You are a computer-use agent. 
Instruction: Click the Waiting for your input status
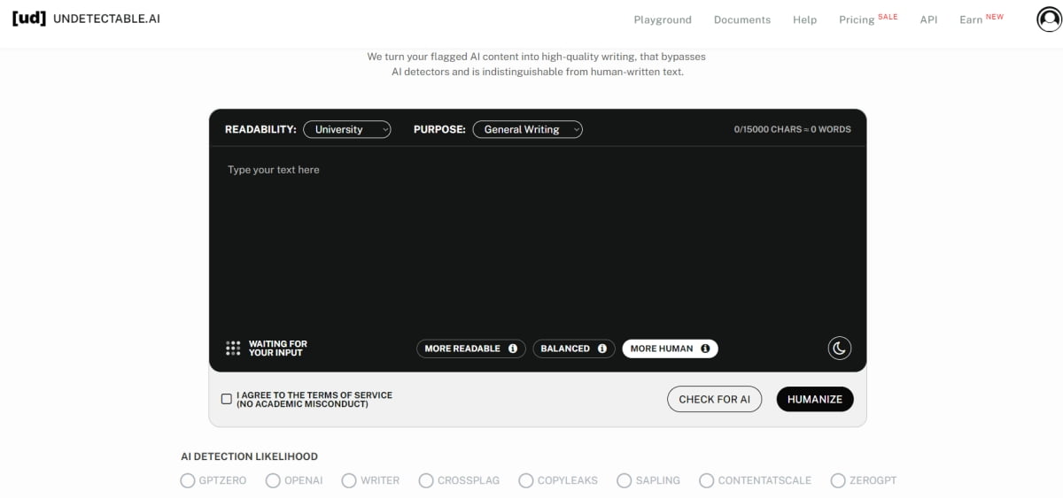[278, 349]
